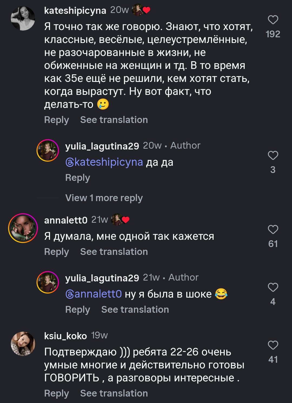Tap yulia_lagutina29's avatar beside "в шоке" reply

coord(48,282)
